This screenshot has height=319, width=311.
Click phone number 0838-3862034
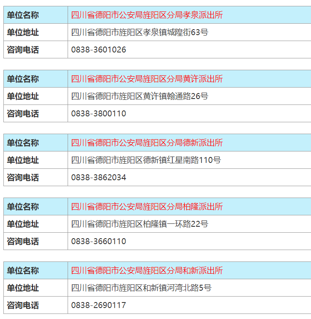point(98,177)
